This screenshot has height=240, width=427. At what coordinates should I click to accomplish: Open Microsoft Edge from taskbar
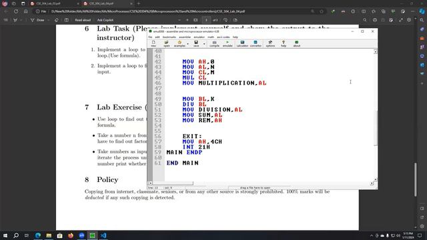[x=38, y=235]
